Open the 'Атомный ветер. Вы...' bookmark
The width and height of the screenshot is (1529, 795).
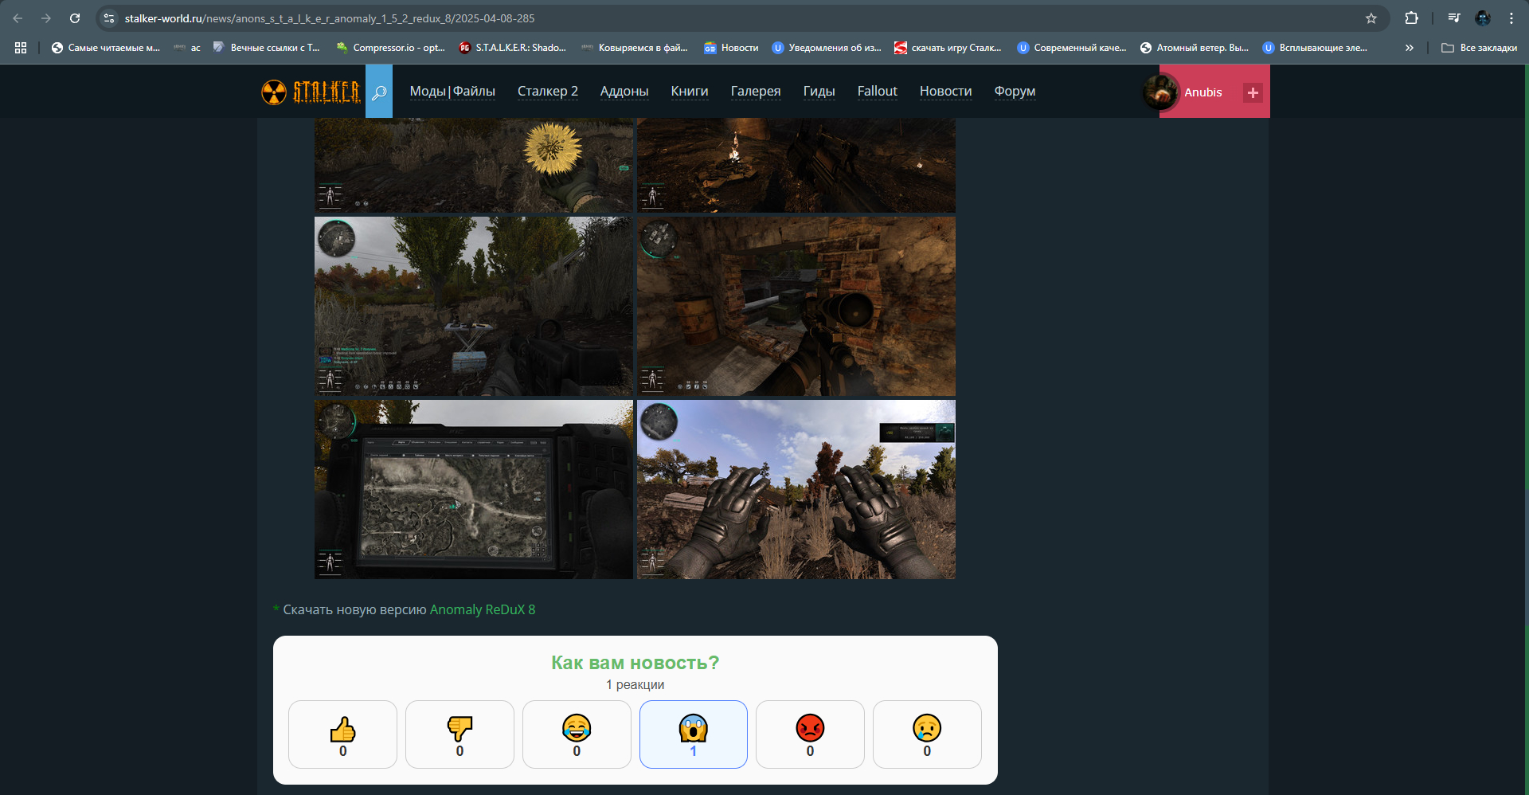tap(1195, 48)
